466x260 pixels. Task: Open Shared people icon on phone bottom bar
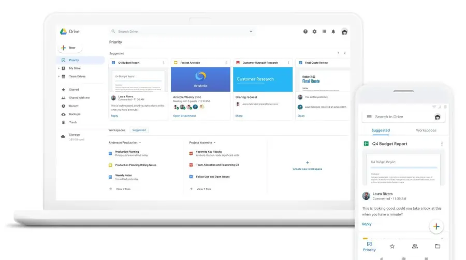pyautogui.click(x=415, y=247)
